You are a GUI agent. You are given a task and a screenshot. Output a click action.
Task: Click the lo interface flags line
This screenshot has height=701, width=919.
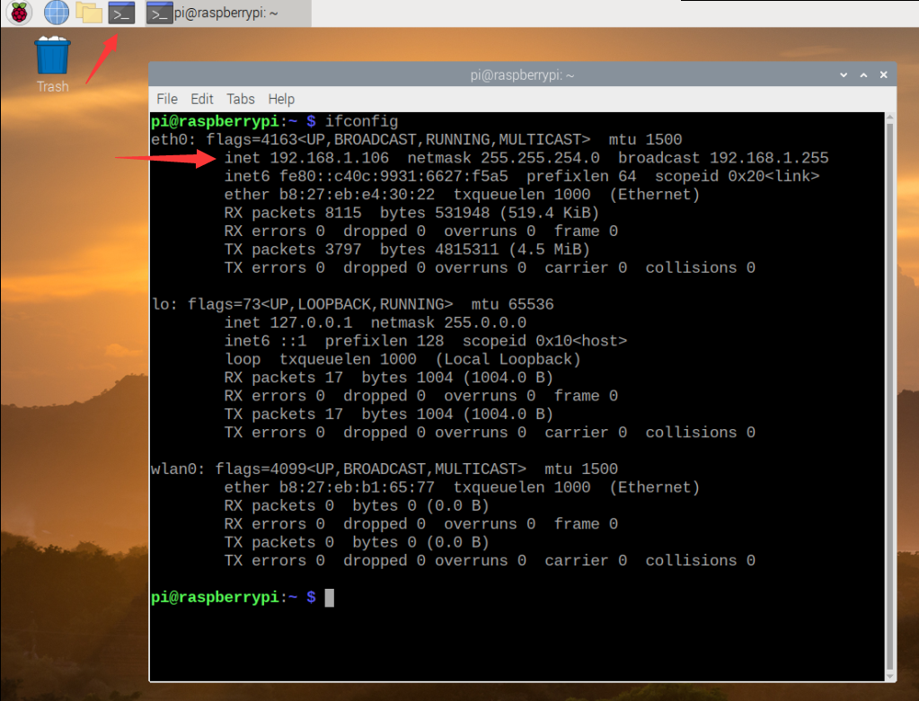pos(352,304)
